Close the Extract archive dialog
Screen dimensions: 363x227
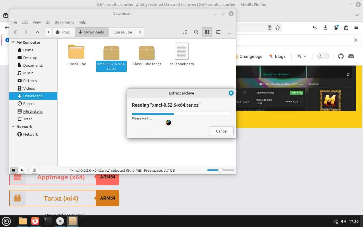231,93
